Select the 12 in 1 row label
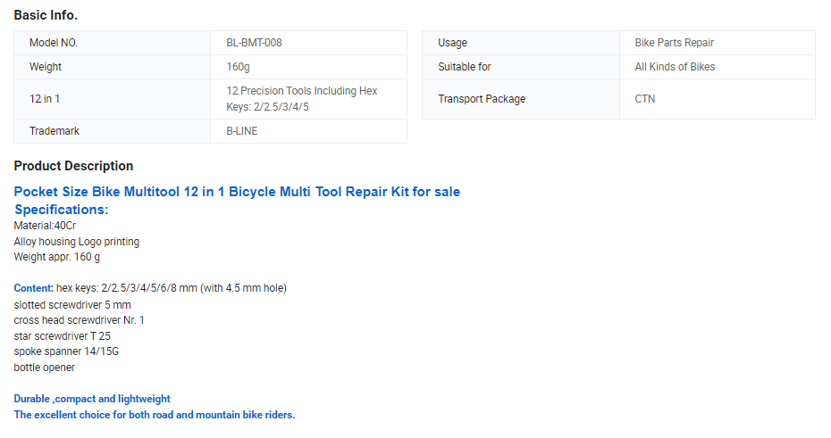 (45, 99)
